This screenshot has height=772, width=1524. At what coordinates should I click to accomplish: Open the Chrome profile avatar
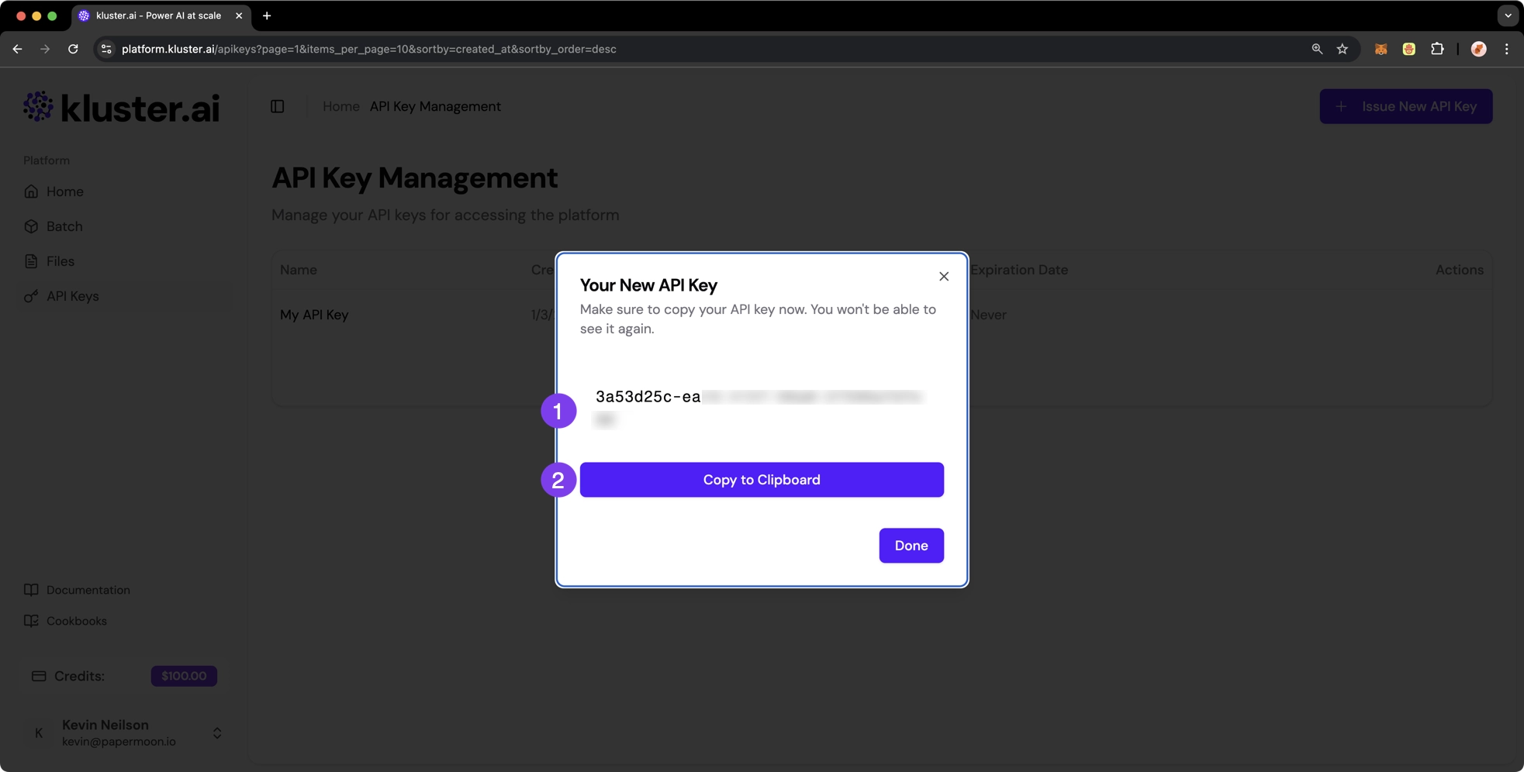pos(1479,49)
